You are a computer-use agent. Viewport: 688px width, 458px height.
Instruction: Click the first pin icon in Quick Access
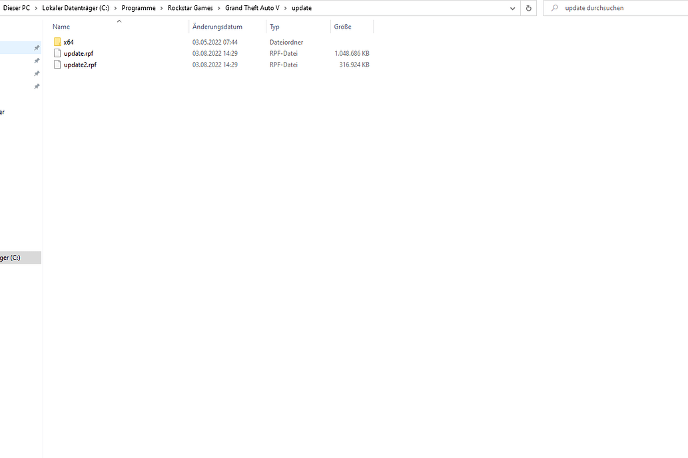point(37,47)
